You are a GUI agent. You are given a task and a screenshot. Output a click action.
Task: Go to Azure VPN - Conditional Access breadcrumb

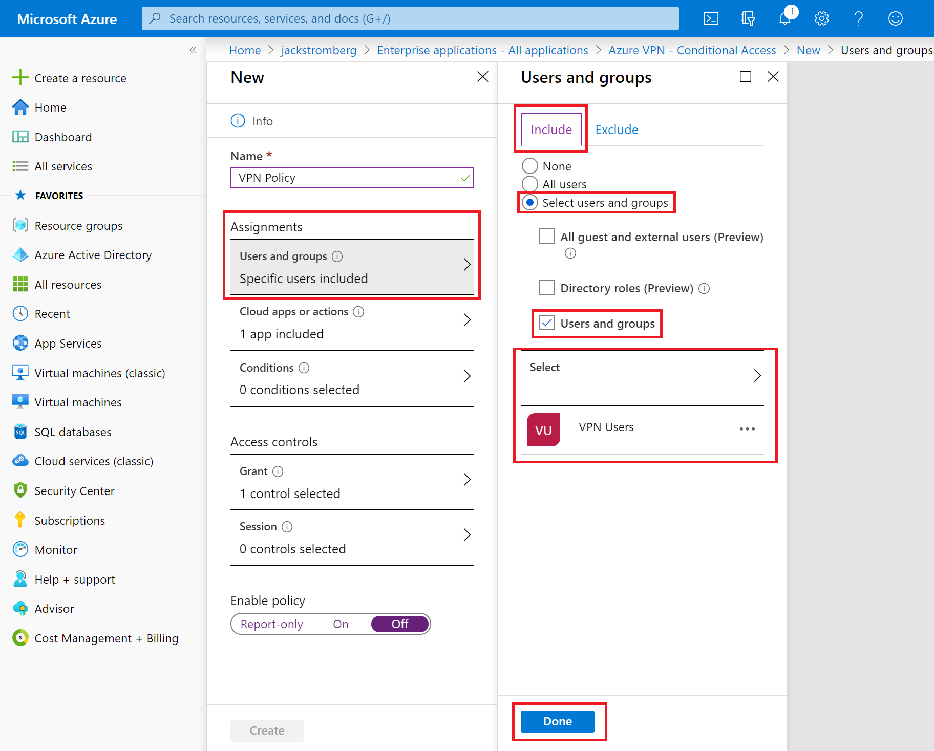click(x=692, y=50)
